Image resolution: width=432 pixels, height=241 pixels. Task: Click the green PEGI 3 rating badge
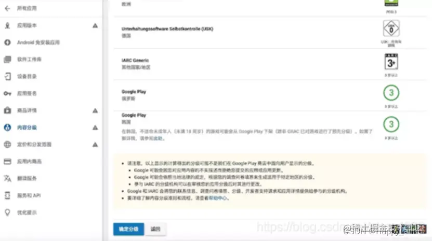click(391, 3)
